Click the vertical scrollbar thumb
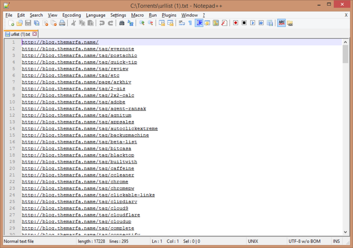Screen dimensions: 353x248 [x=345, y=54]
